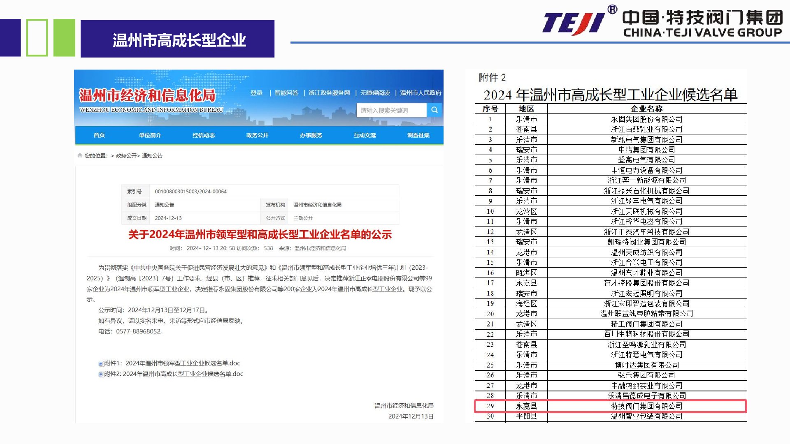Click the doc icon beside 附件2
This screenshot has height=444, width=790.
[101, 374]
